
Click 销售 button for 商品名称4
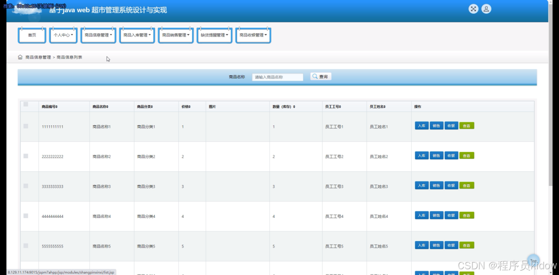tap(436, 216)
